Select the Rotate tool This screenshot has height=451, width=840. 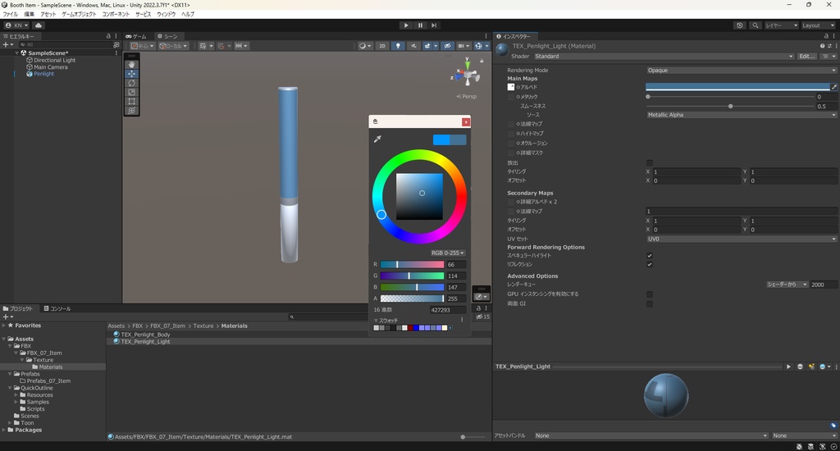131,83
